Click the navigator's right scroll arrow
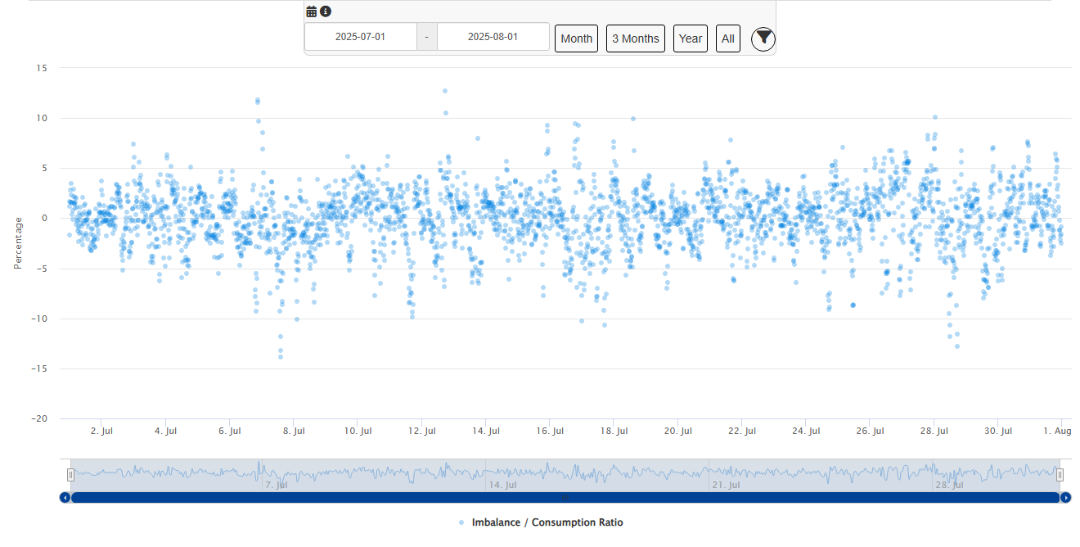Viewport: 1080px width, 547px height. [1065, 497]
